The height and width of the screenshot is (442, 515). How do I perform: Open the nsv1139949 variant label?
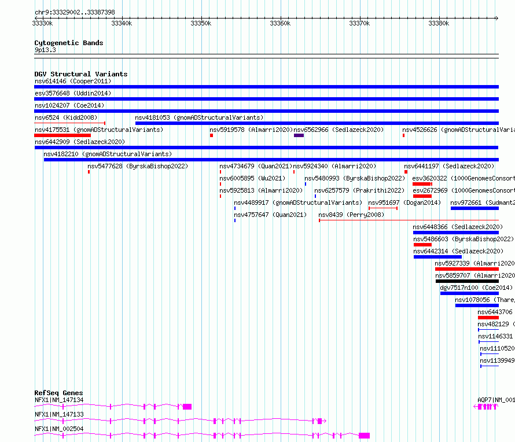(497, 360)
